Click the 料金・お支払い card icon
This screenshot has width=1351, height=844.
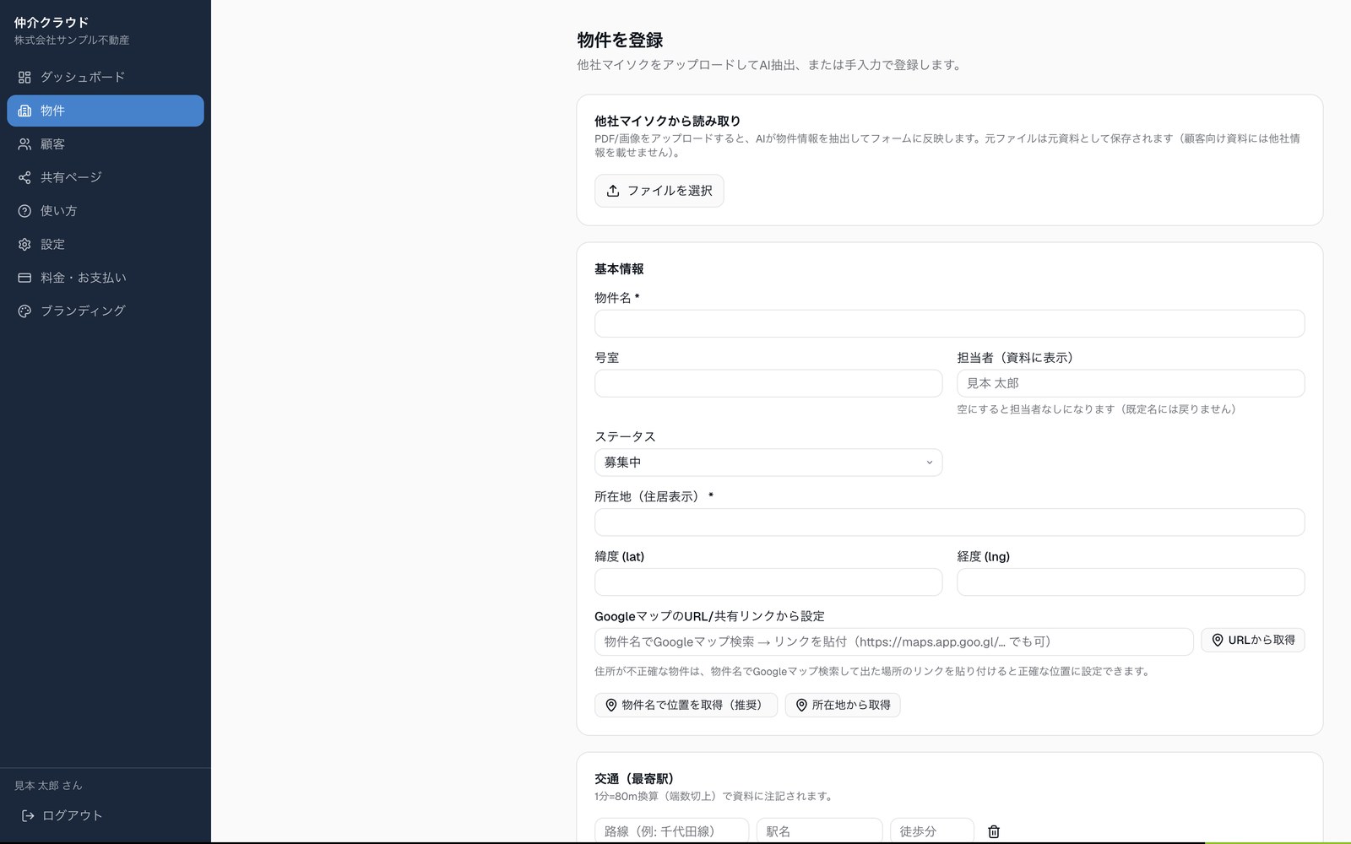pyautogui.click(x=24, y=278)
